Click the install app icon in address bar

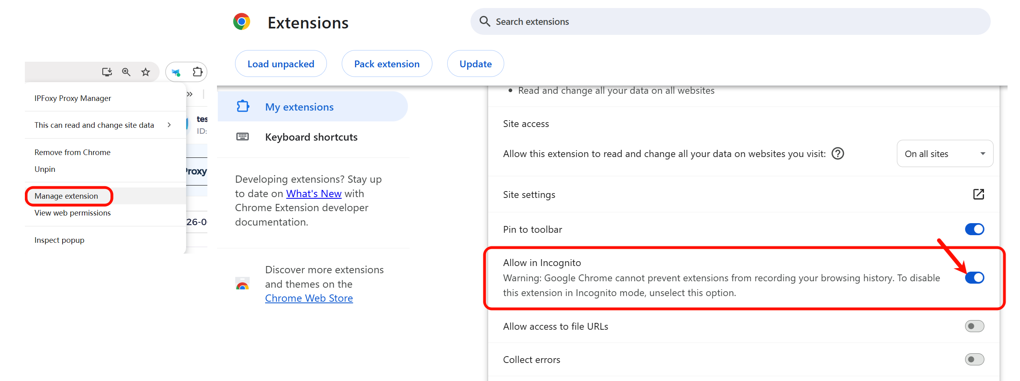pos(107,72)
